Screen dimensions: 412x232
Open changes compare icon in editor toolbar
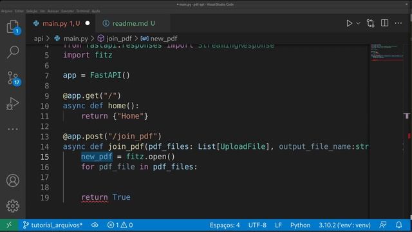[371, 23]
